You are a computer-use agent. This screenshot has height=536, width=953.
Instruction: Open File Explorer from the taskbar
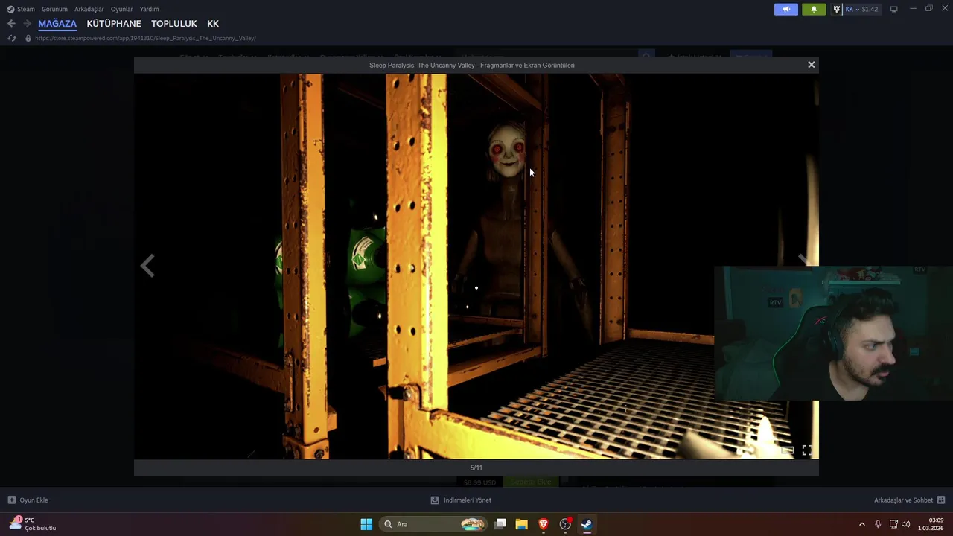coord(522,524)
